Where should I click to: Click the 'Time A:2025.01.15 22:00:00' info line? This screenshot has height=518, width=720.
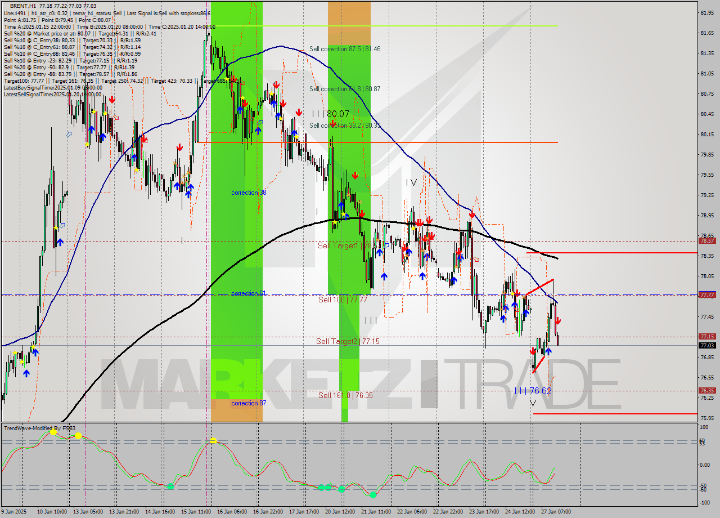[109, 26]
